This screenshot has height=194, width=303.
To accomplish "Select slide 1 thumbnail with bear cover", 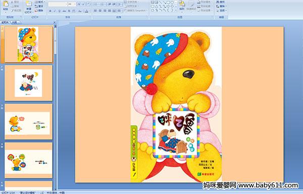I will tap(29, 44).
